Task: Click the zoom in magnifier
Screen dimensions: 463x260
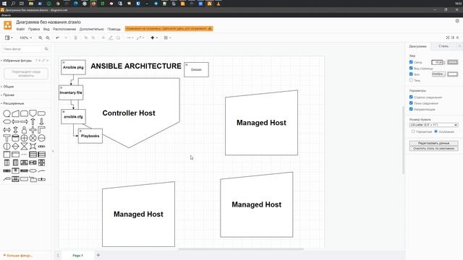Action: (x=41, y=38)
